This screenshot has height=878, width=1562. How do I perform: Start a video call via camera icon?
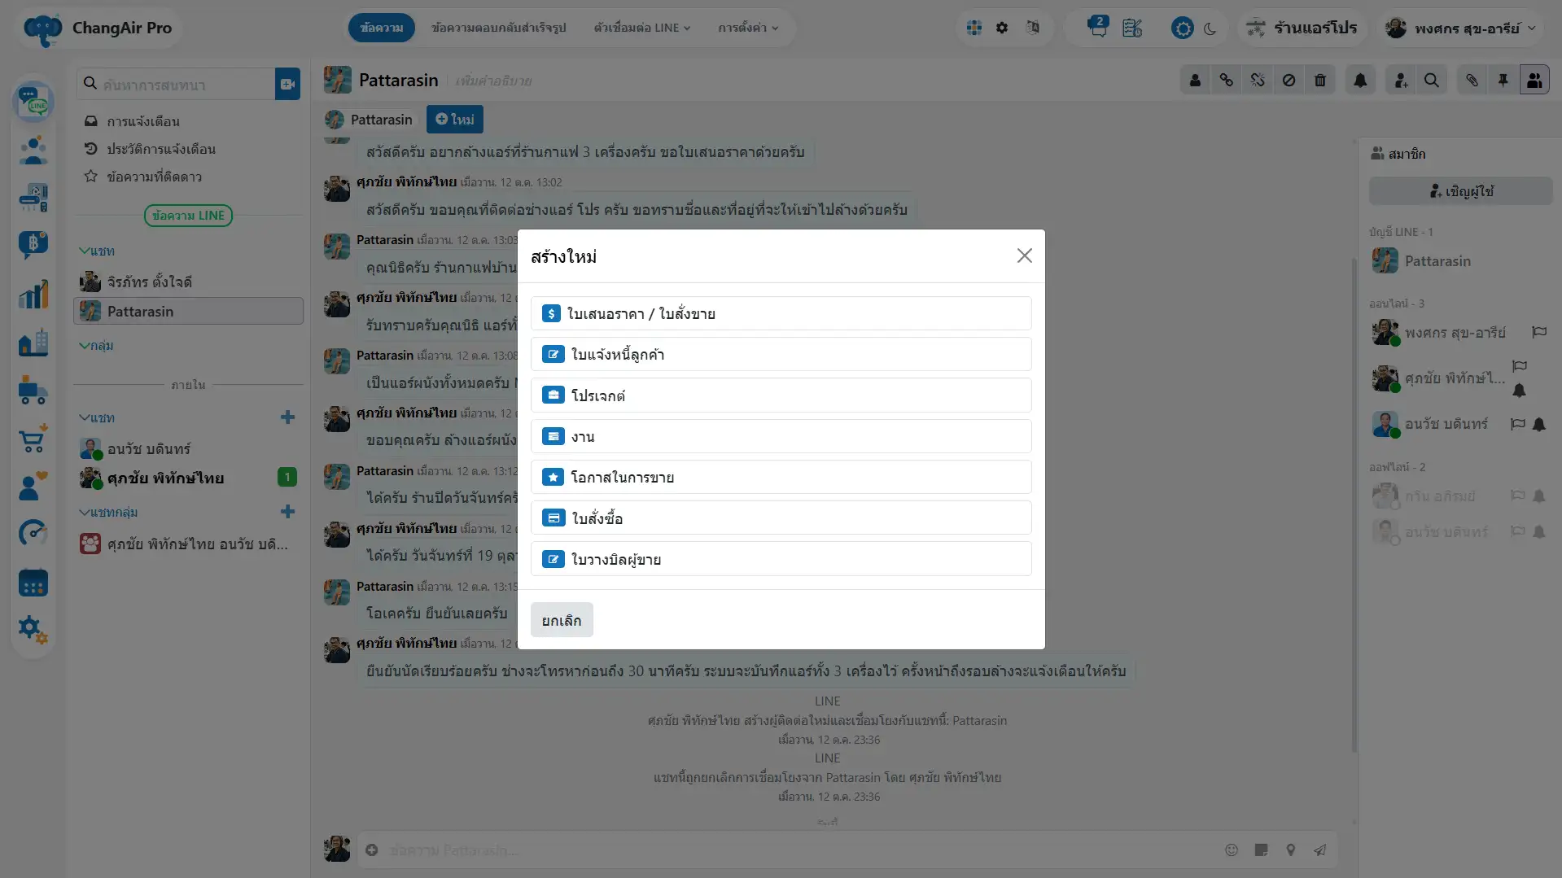(287, 84)
